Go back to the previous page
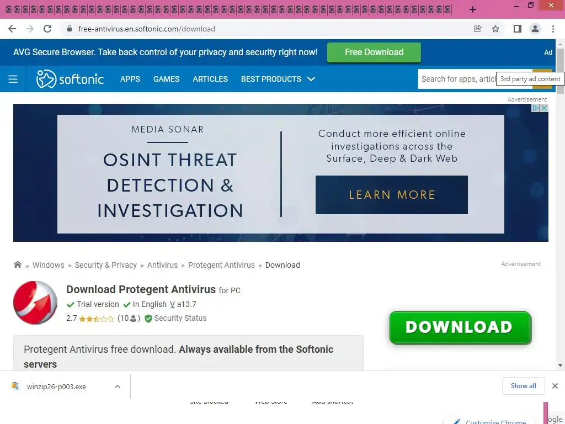Screen dimensions: 565x424 pyautogui.click(x=12, y=29)
